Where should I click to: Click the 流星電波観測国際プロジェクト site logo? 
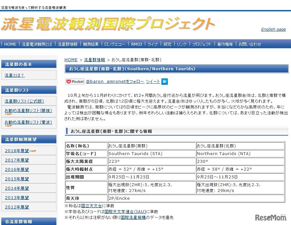pyautogui.click(x=108, y=24)
